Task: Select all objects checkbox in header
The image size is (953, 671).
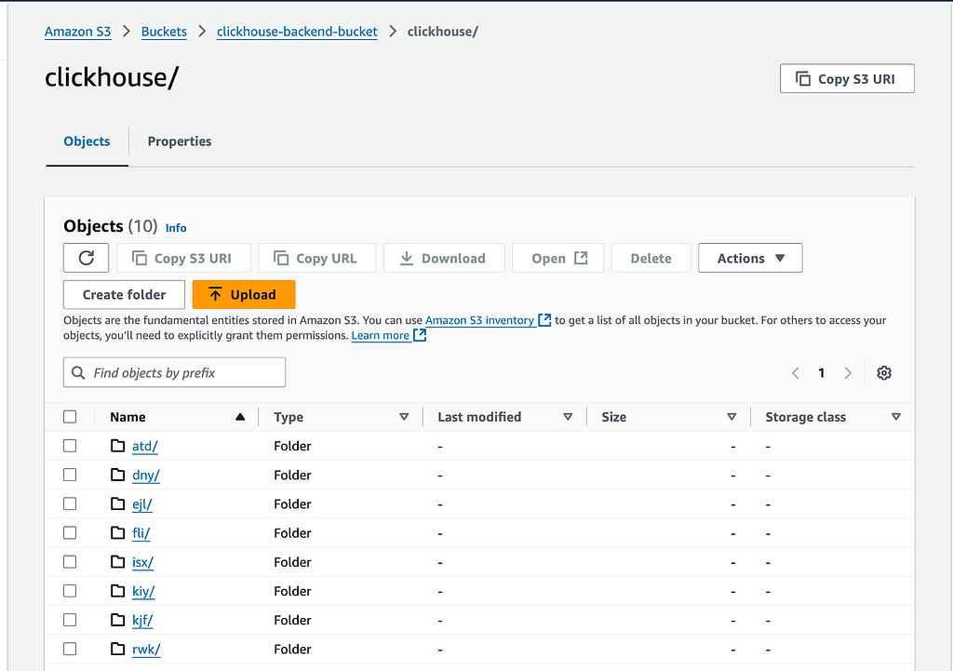Action: 70,416
